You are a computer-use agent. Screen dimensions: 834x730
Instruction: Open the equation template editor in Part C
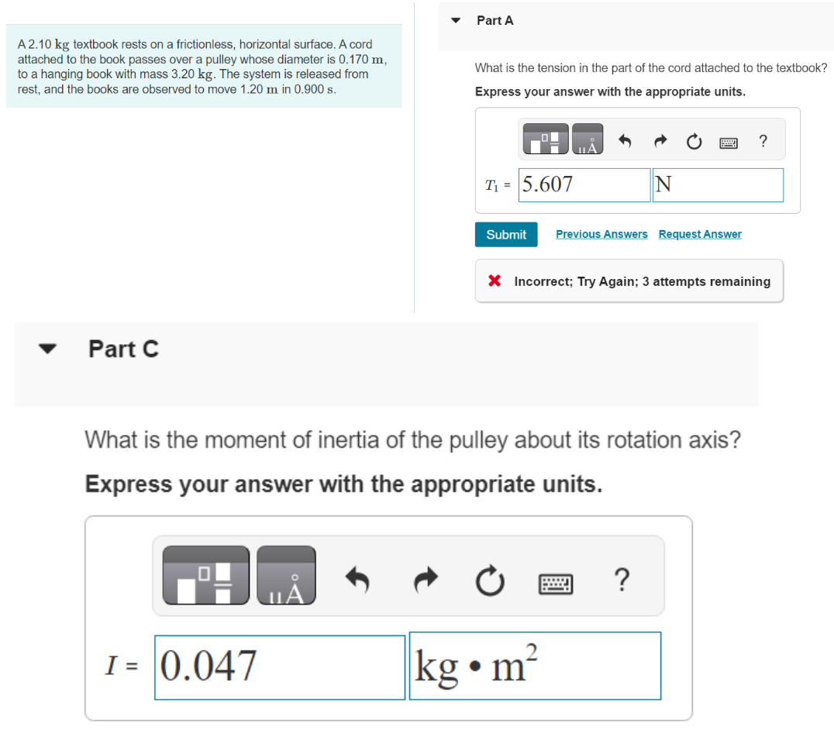(205, 575)
